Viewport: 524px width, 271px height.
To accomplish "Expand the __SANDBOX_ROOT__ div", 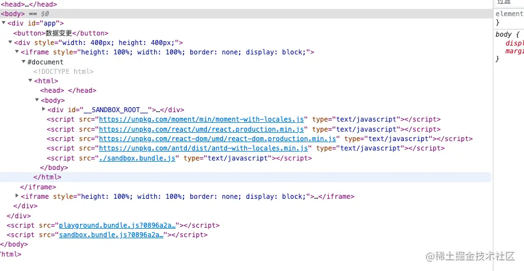I will pyautogui.click(x=43, y=109).
